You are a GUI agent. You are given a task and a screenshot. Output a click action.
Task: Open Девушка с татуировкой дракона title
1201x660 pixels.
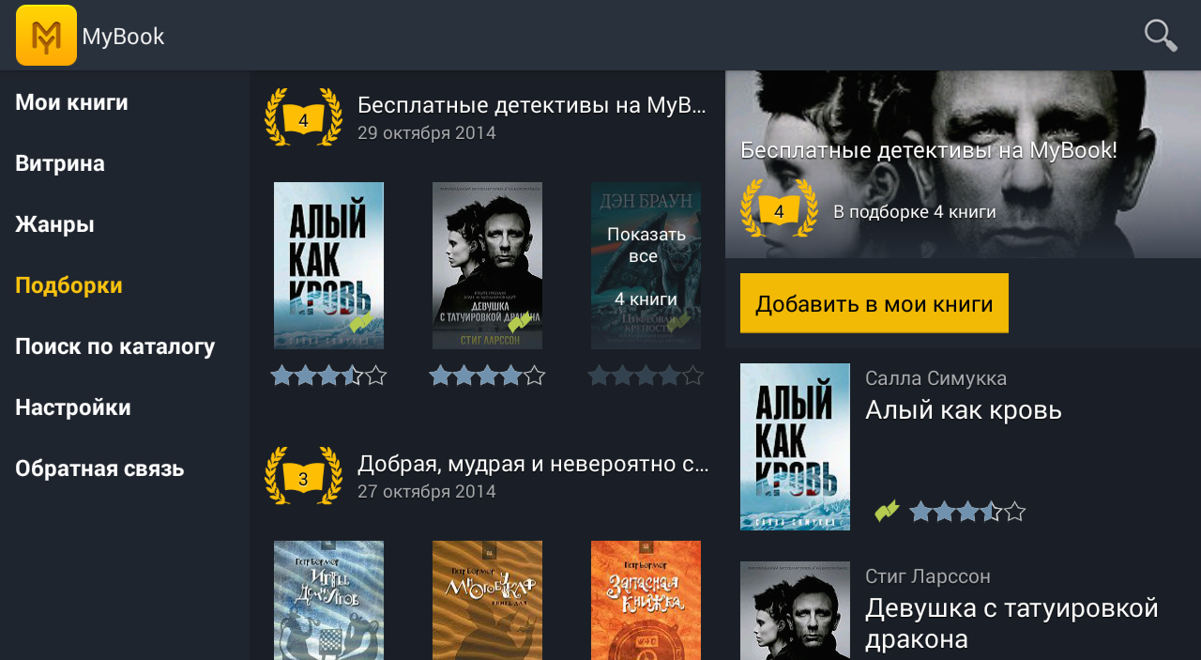(x=1012, y=623)
